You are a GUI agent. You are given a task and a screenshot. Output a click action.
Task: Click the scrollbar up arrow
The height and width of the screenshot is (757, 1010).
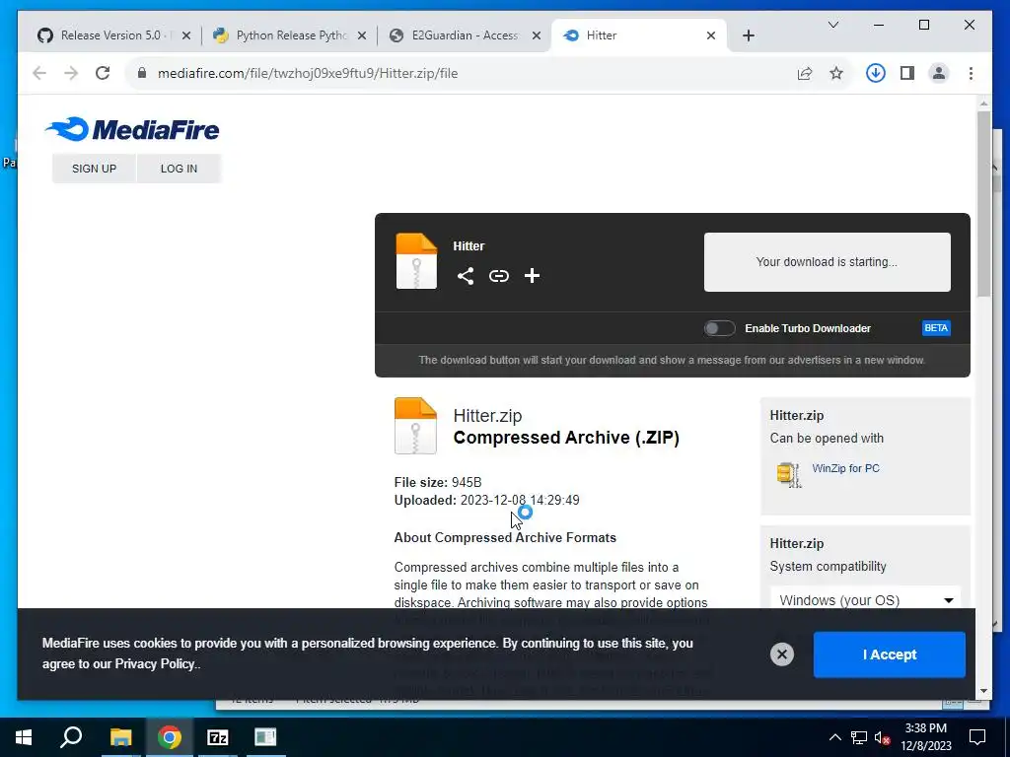(x=983, y=103)
